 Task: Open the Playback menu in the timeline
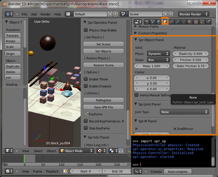[52, 171]
